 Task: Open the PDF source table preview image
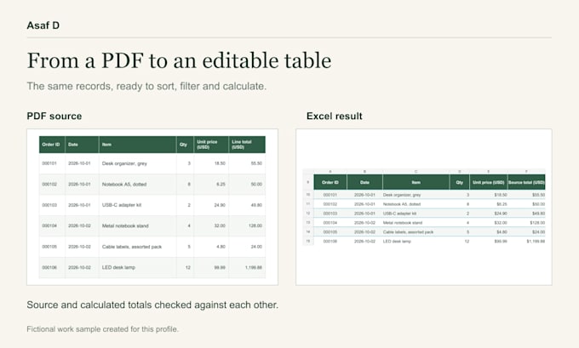152,207
